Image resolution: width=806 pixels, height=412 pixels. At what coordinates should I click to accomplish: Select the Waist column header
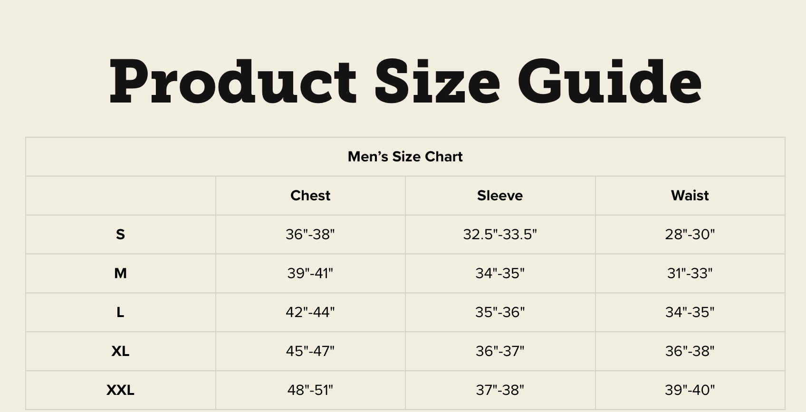tap(690, 196)
